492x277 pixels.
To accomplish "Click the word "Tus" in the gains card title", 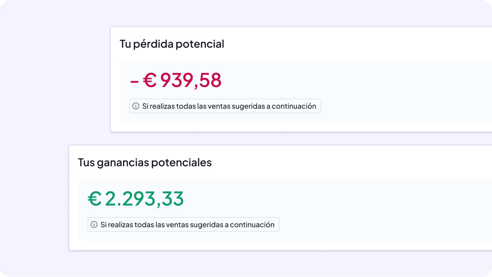I will tap(85, 163).
